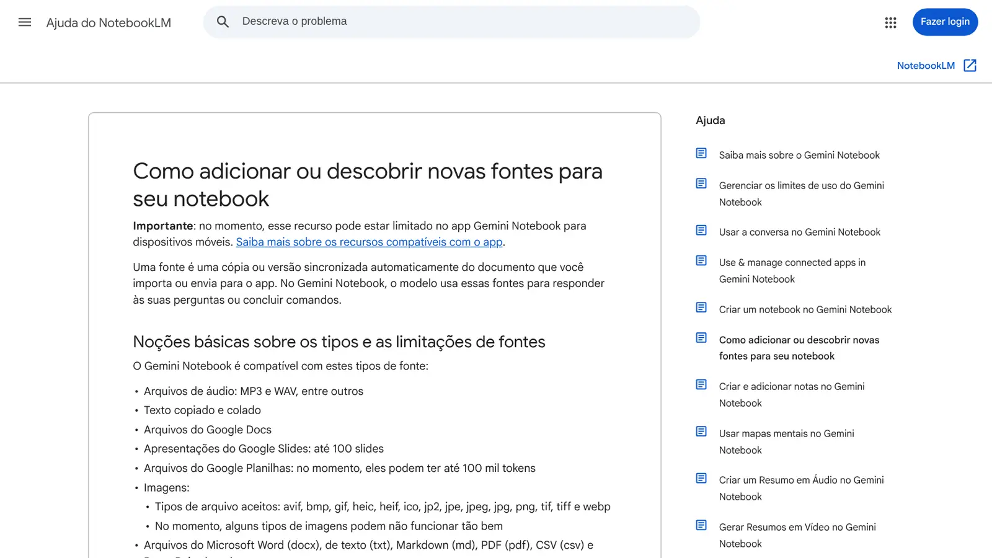The image size is (992, 558).
Task: Click article icon beside Gerenciar os limites de uso
Action: tap(701, 184)
